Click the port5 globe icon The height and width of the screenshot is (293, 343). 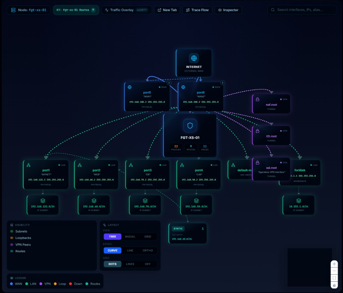tap(130, 87)
